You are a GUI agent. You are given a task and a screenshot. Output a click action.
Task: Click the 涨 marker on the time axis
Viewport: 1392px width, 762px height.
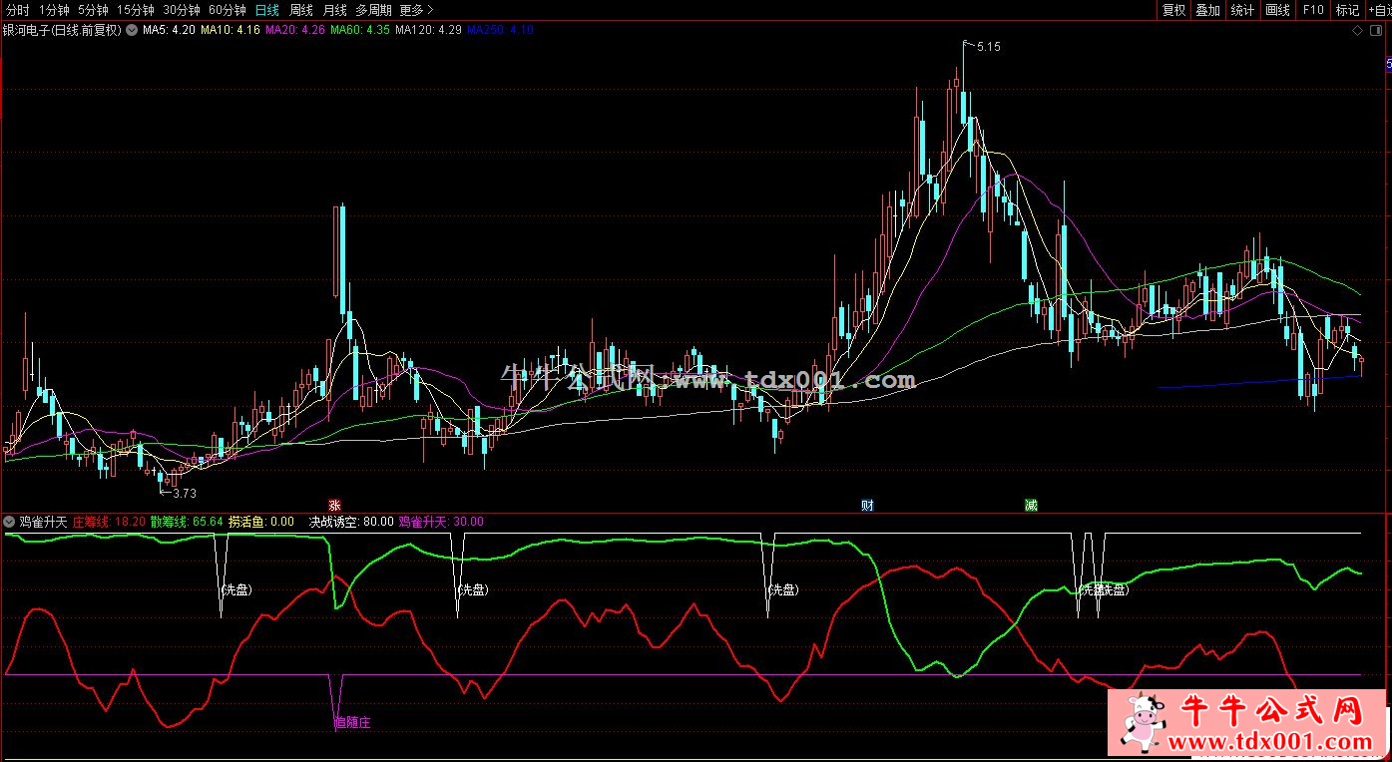pos(334,505)
